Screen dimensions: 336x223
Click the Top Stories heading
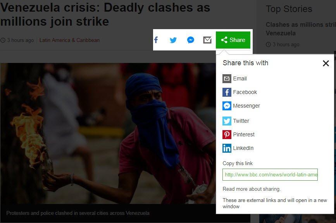(289, 9)
